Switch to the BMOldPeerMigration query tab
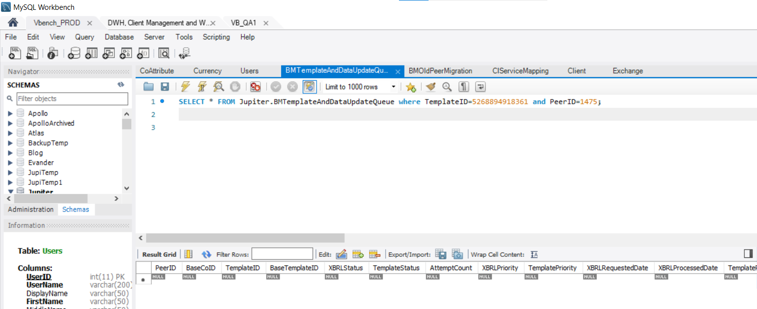Image resolution: width=757 pixels, height=309 pixels. click(x=440, y=71)
